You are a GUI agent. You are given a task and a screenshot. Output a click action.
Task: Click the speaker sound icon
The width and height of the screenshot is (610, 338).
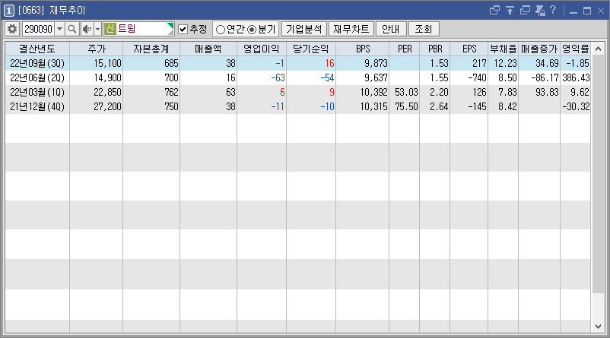click(x=87, y=29)
